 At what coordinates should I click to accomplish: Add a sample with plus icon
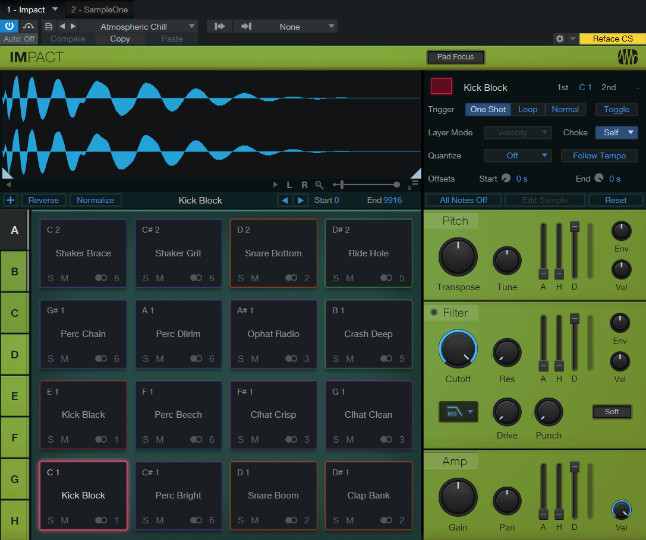(x=11, y=201)
